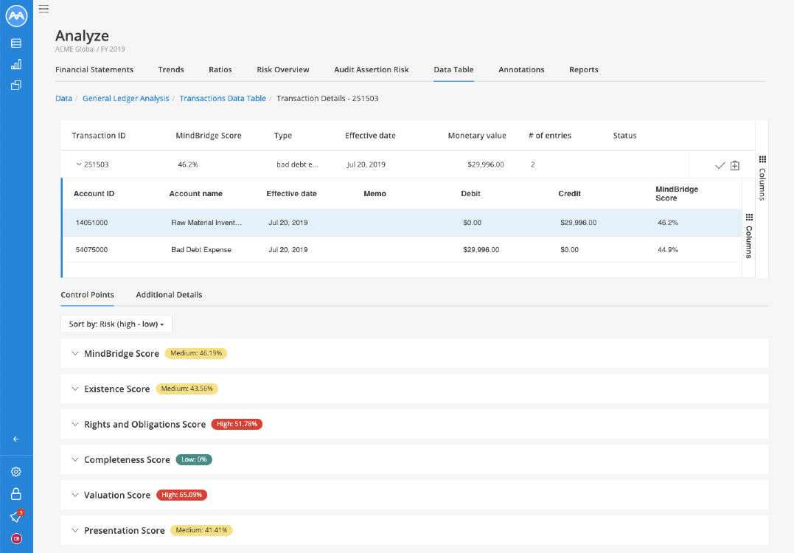794x553 pixels.
Task: Open the Reports tab
Action: click(584, 70)
